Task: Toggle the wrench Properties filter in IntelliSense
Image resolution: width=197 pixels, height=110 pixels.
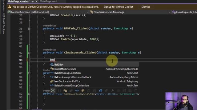Action: (x=112, y=91)
